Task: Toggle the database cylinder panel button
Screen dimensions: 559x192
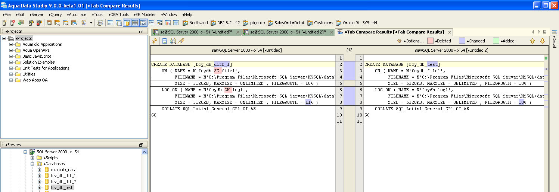Action: [x=127, y=23]
